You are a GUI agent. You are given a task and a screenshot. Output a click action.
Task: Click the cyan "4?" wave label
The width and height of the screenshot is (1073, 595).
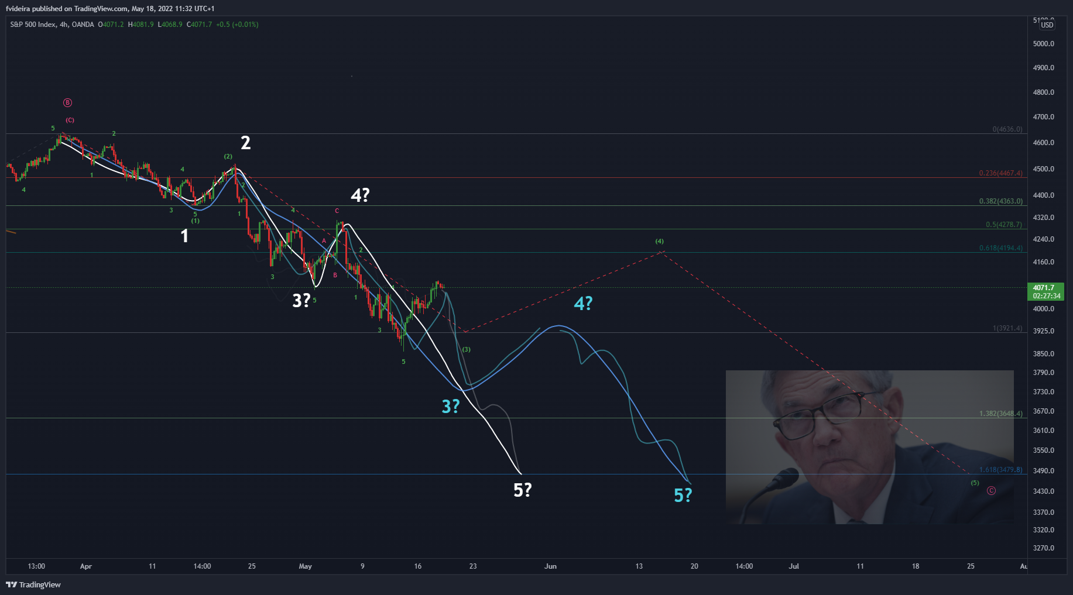[x=583, y=304]
